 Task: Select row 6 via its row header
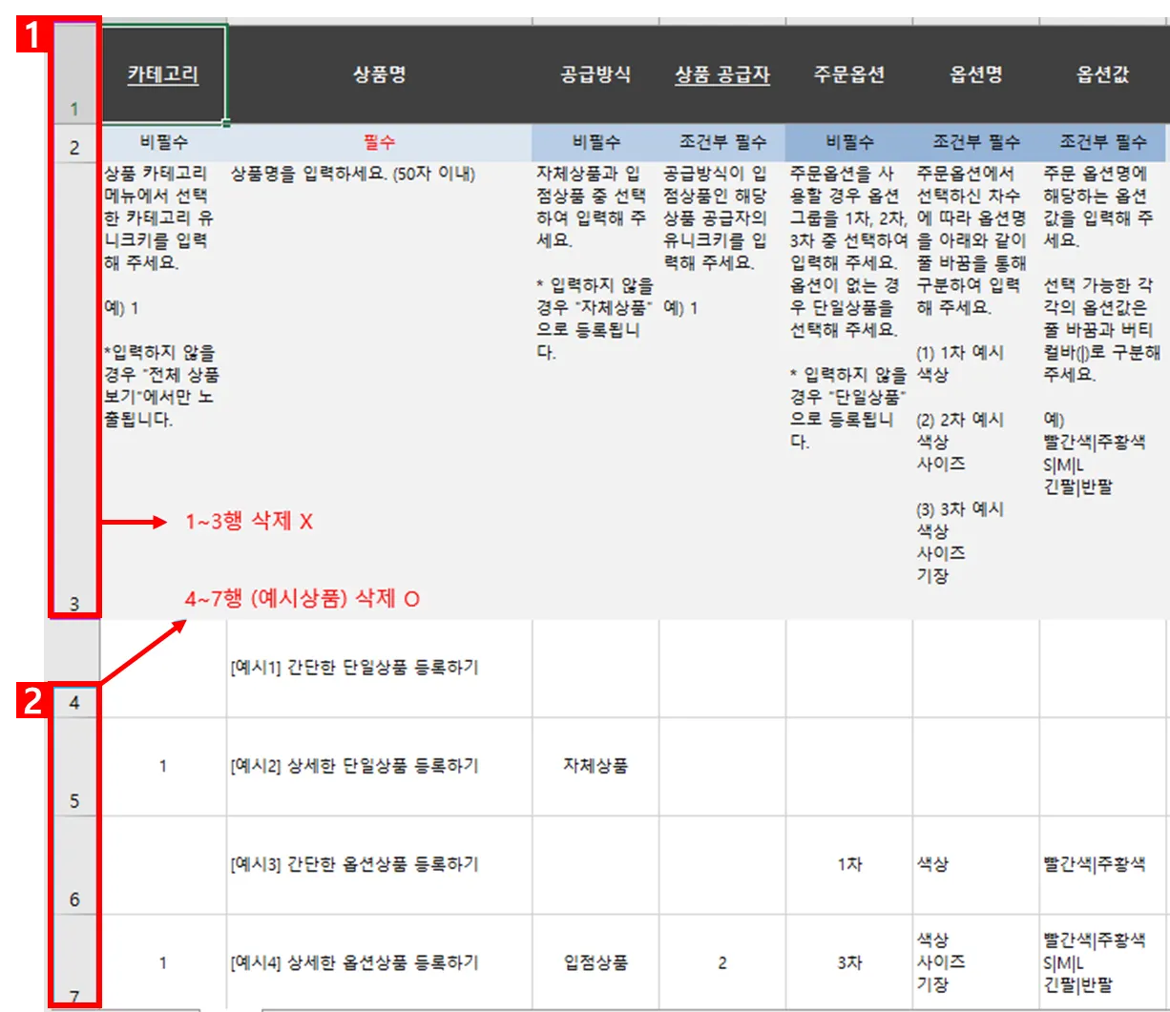point(74,865)
